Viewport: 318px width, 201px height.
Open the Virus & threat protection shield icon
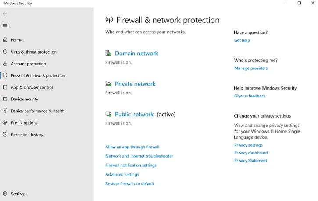(x=5, y=51)
